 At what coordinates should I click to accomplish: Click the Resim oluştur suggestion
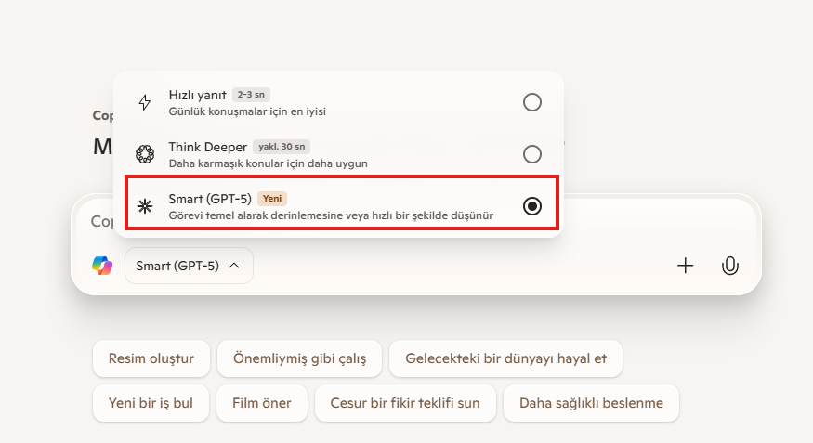tap(151, 358)
